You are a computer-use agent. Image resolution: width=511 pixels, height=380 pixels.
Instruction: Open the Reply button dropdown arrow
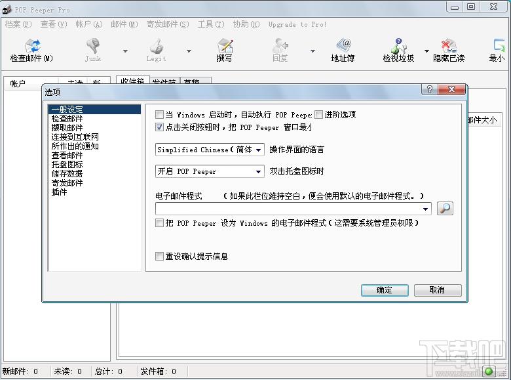point(312,51)
